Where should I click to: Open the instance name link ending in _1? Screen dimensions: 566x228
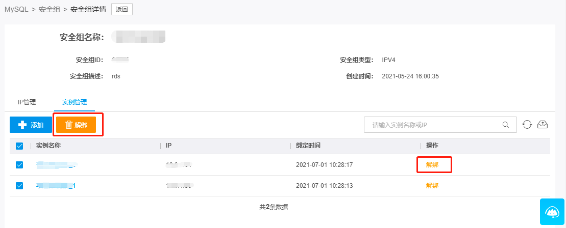point(56,186)
